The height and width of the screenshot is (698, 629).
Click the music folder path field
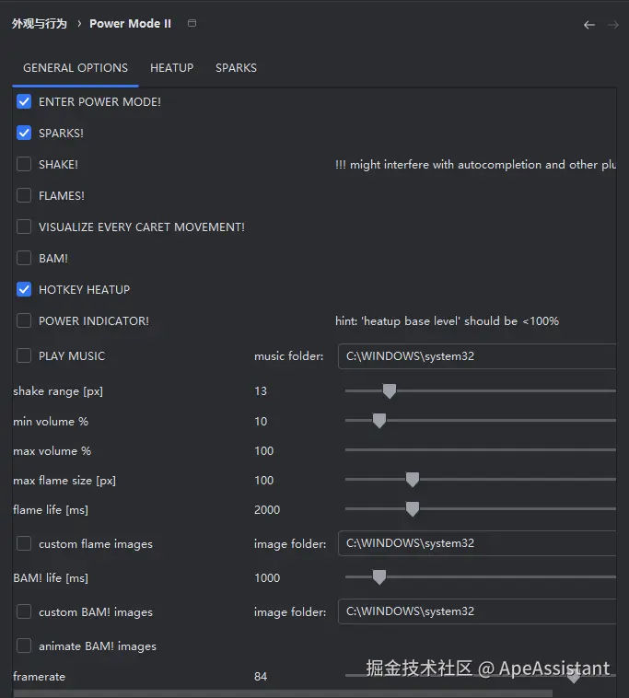476,355
